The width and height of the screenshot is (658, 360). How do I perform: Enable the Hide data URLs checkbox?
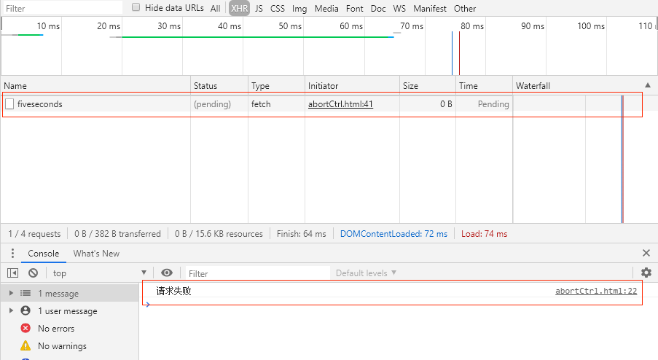pyautogui.click(x=136, y=7)
